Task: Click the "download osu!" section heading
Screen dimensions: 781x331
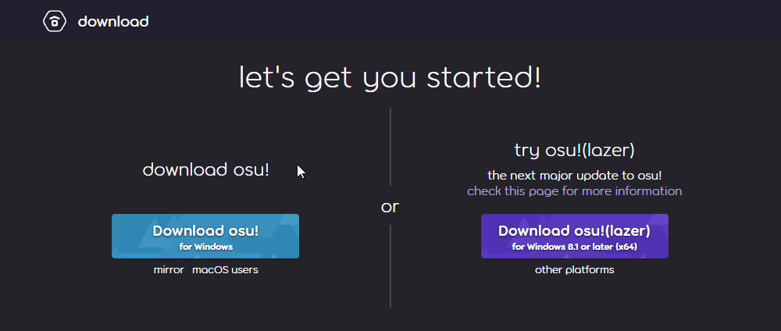Action: tap(205, 169)
